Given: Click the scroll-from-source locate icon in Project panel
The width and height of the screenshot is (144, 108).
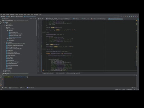Looking at the screenshot, I should pos(30,19).
